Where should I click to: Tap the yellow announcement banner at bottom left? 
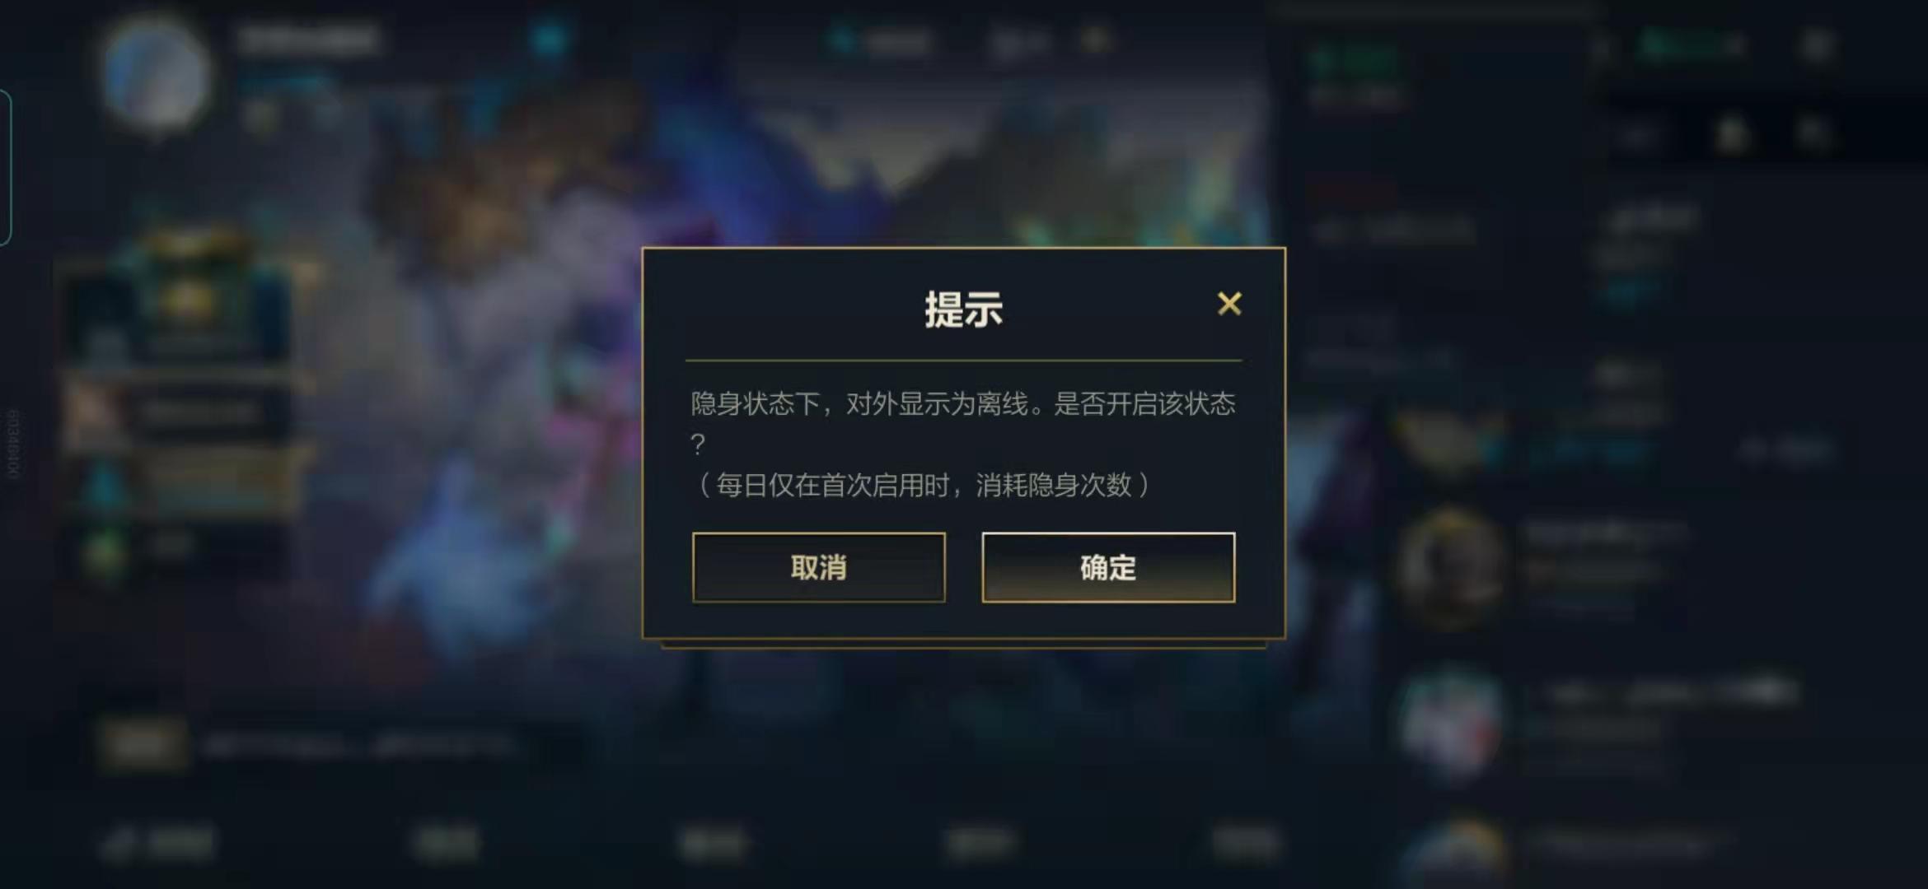click(x=142, y=745)
